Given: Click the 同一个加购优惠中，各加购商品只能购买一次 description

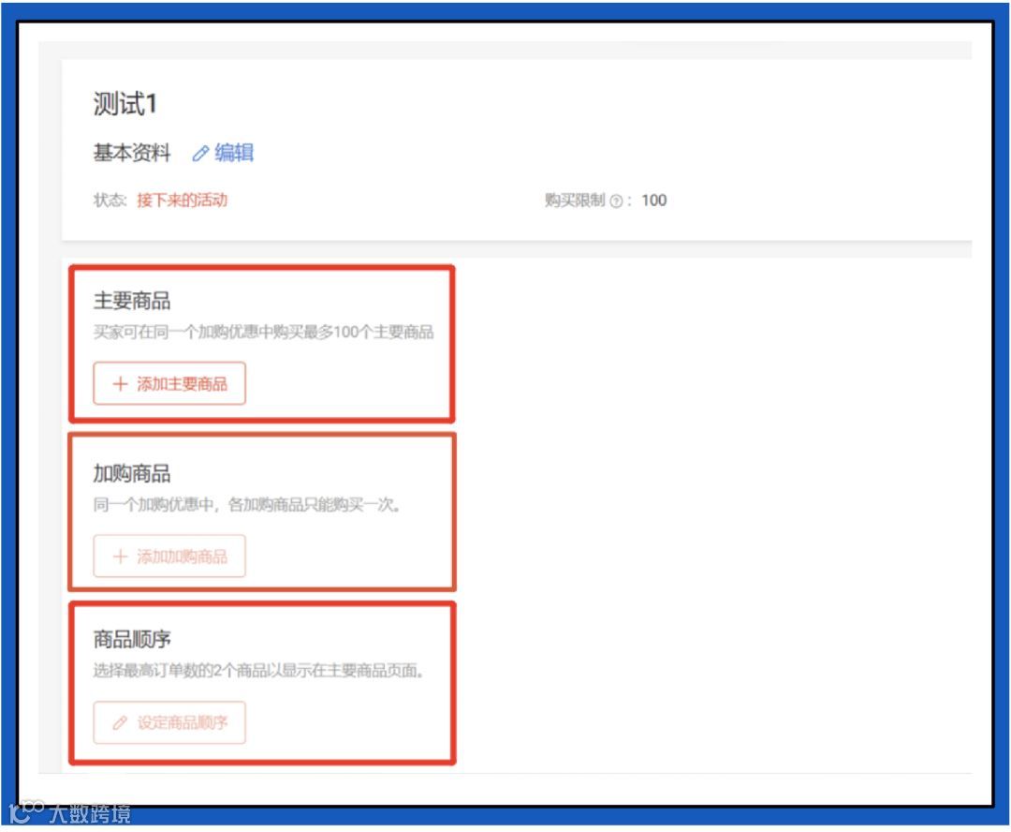Looking at the screenshot, I should (x=247, y=504).
